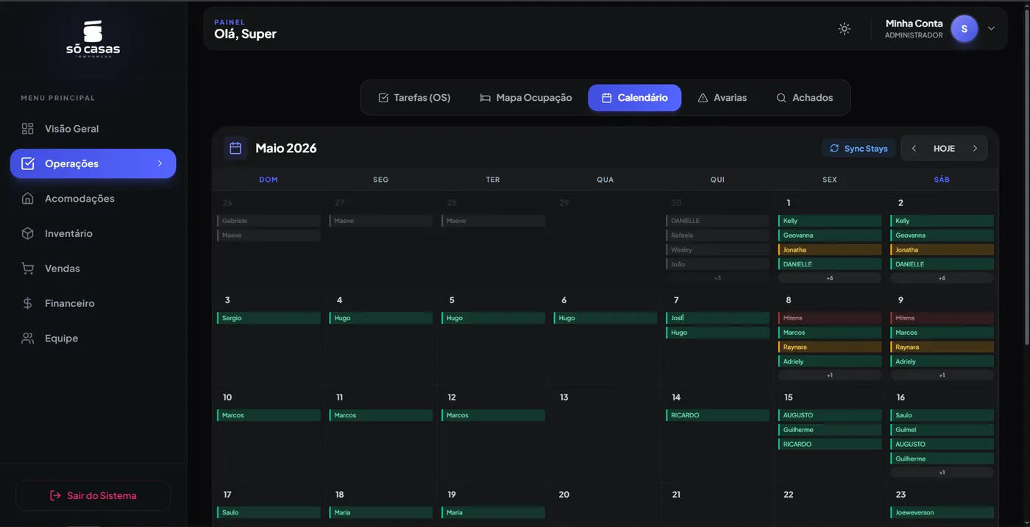Screen dimensions: 1030x527
Task: Open Financeiro menu item
Action: 93,303
